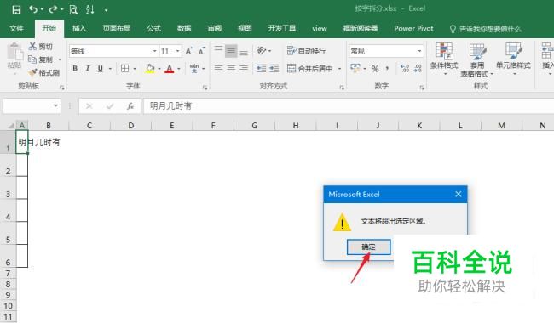
Task: Open the 文件 tab
Action: point(16,29)
